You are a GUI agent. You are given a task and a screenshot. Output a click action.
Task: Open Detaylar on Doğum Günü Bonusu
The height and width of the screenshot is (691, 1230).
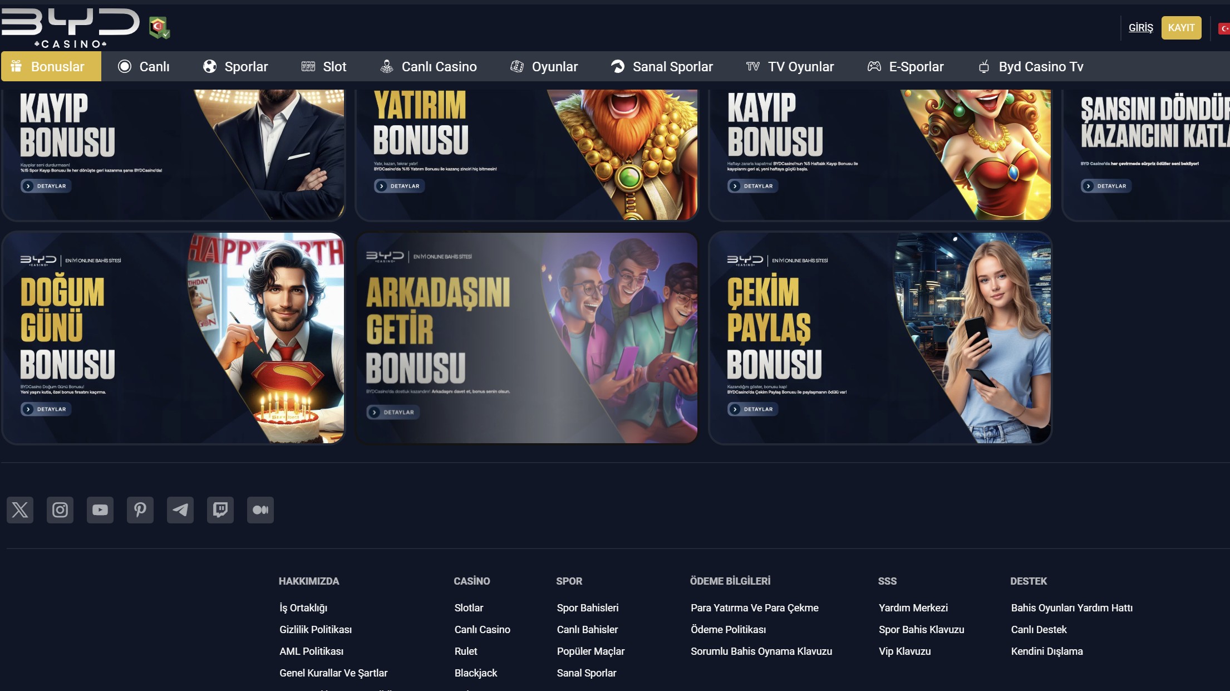tap(46, 409)
